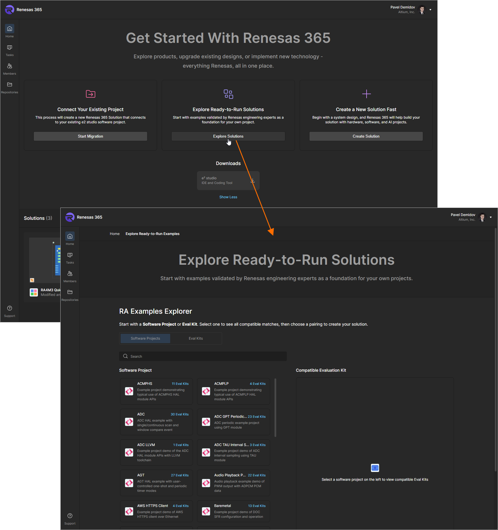498x530 pixels.
Task: Click the Software Project list scrollbar
Action: pos(275,408)
